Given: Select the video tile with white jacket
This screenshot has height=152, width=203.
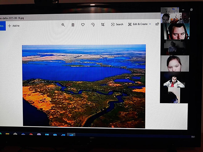Looking at the screenshot, I should 174,81.
